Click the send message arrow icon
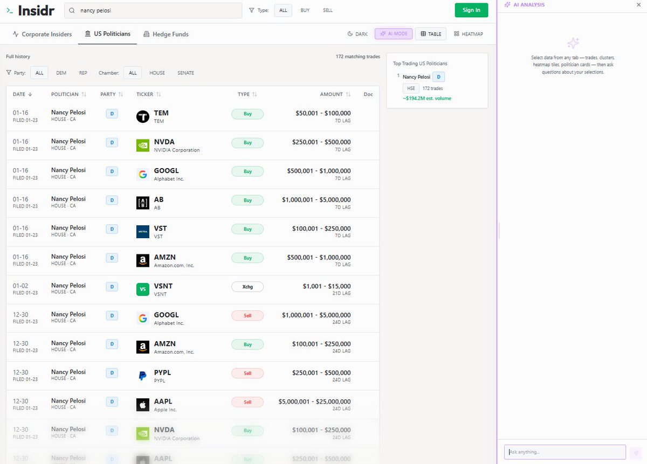The image size is (647, 464). [x=636, y=452]
